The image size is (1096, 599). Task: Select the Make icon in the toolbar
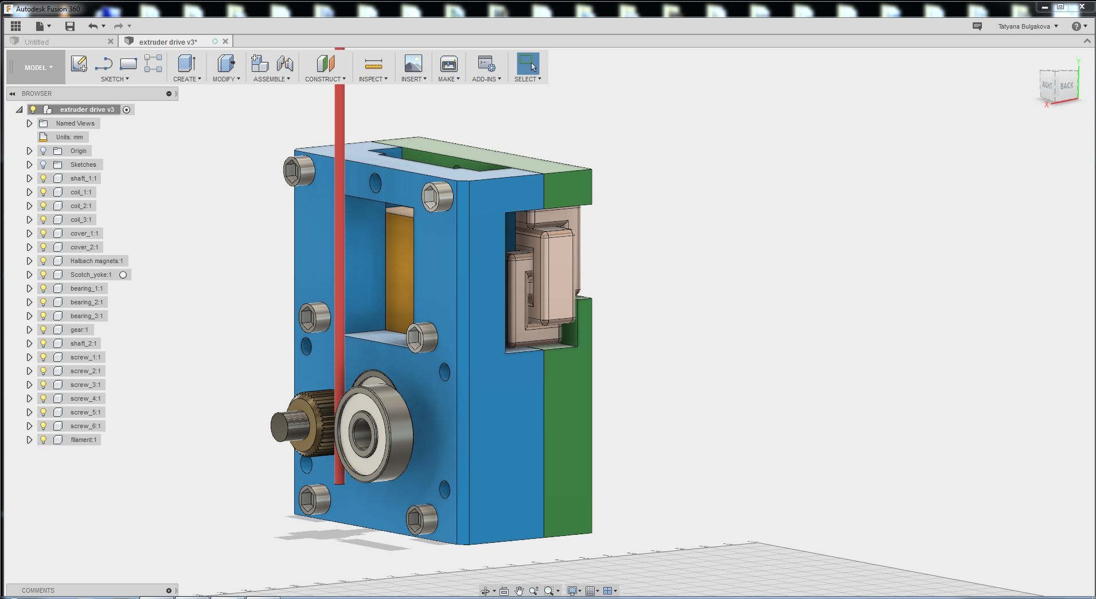pos(448,63)
